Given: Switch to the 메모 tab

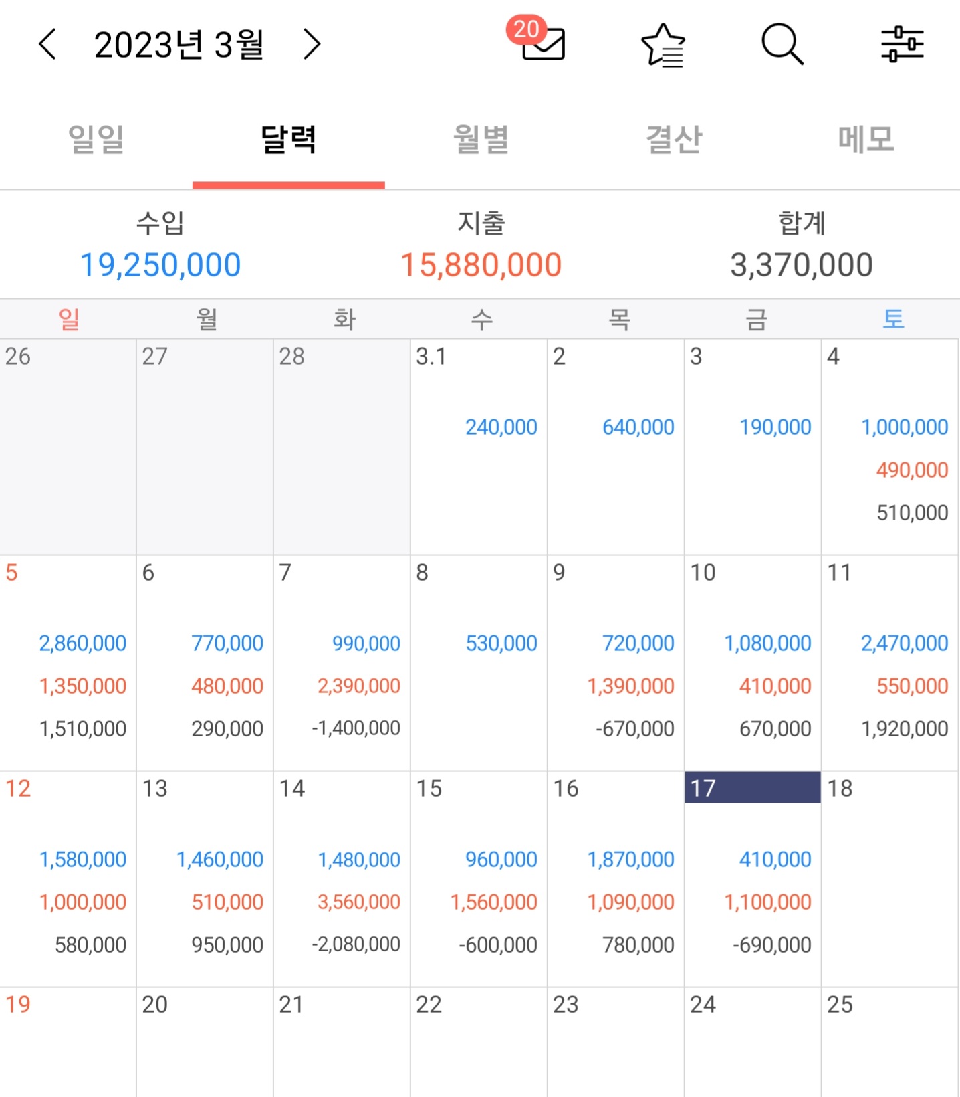Looking at the screenshot, I should (866, 139).
